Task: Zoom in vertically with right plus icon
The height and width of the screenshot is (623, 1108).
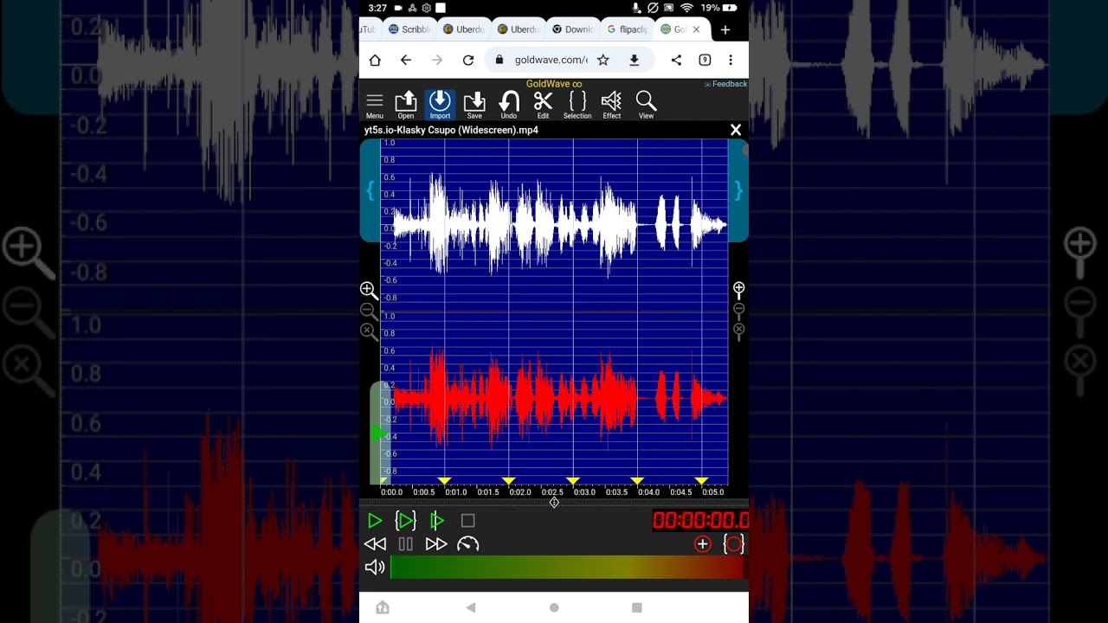Action: pyautogui.click(x=739, y=290)
